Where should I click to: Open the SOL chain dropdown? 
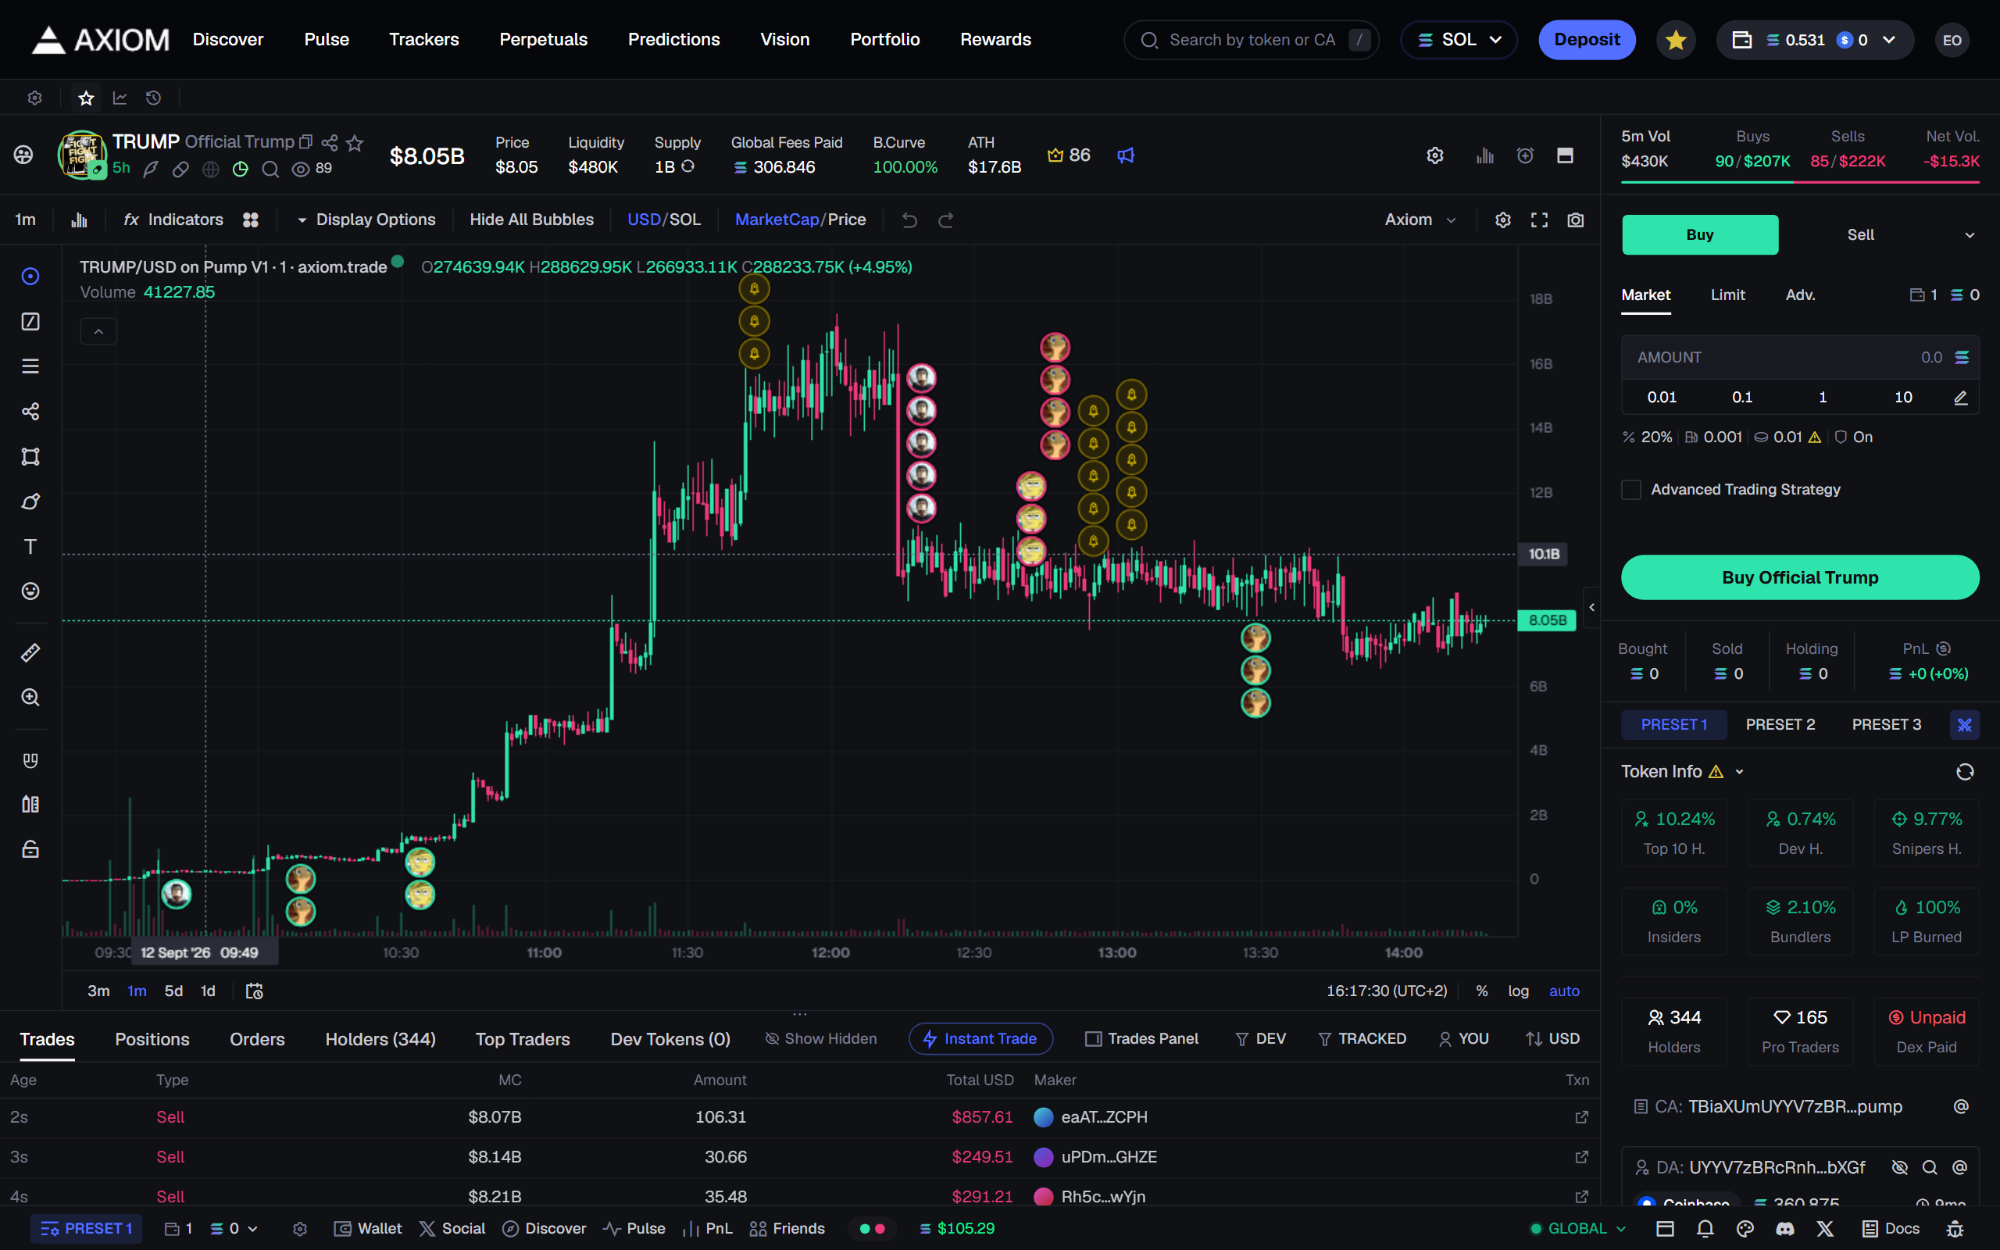pyautogui.click(x=1459, y=40)
